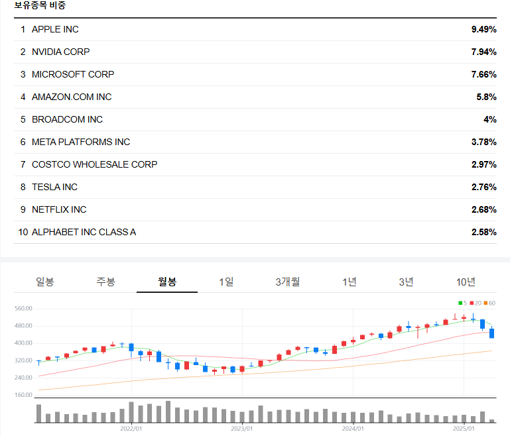
Task: Click TESLA INC holding name
Action: (54, 187)
